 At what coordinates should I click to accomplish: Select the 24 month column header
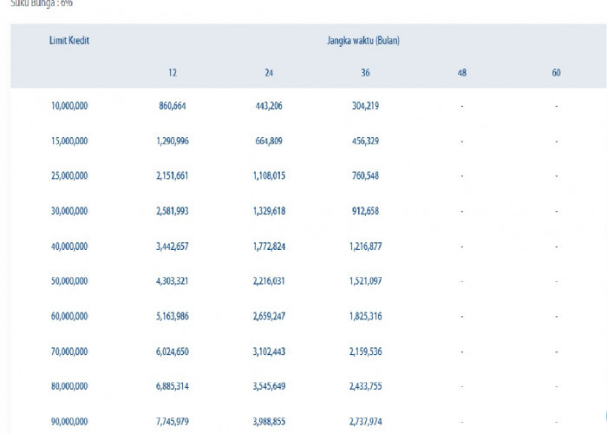[269, 72]
